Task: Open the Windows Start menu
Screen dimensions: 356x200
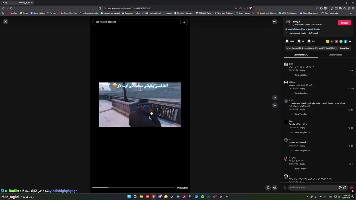Action: click(129, 197)
